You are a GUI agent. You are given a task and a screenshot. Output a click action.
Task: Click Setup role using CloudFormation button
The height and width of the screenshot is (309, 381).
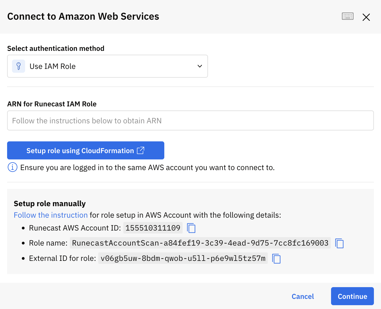click(x=86, y=150)
